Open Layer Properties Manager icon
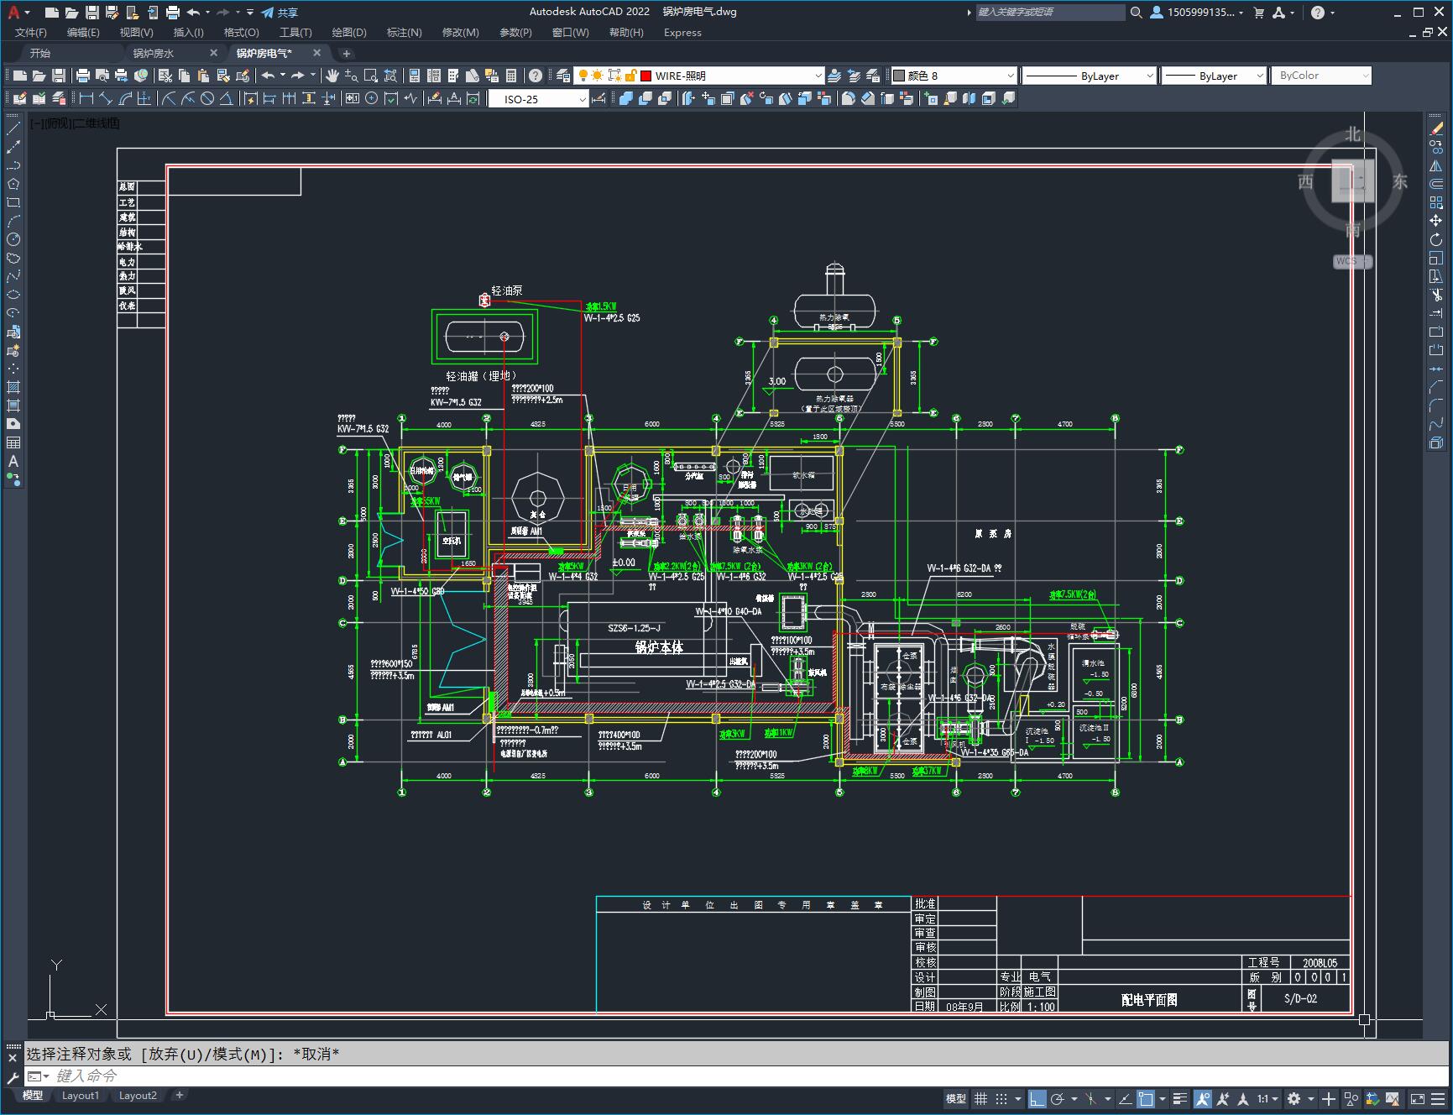 [x=563, y=76]
